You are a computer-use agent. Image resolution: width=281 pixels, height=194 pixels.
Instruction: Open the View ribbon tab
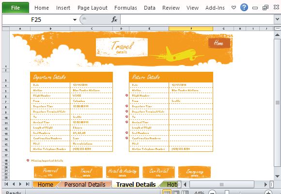(192, 8)
